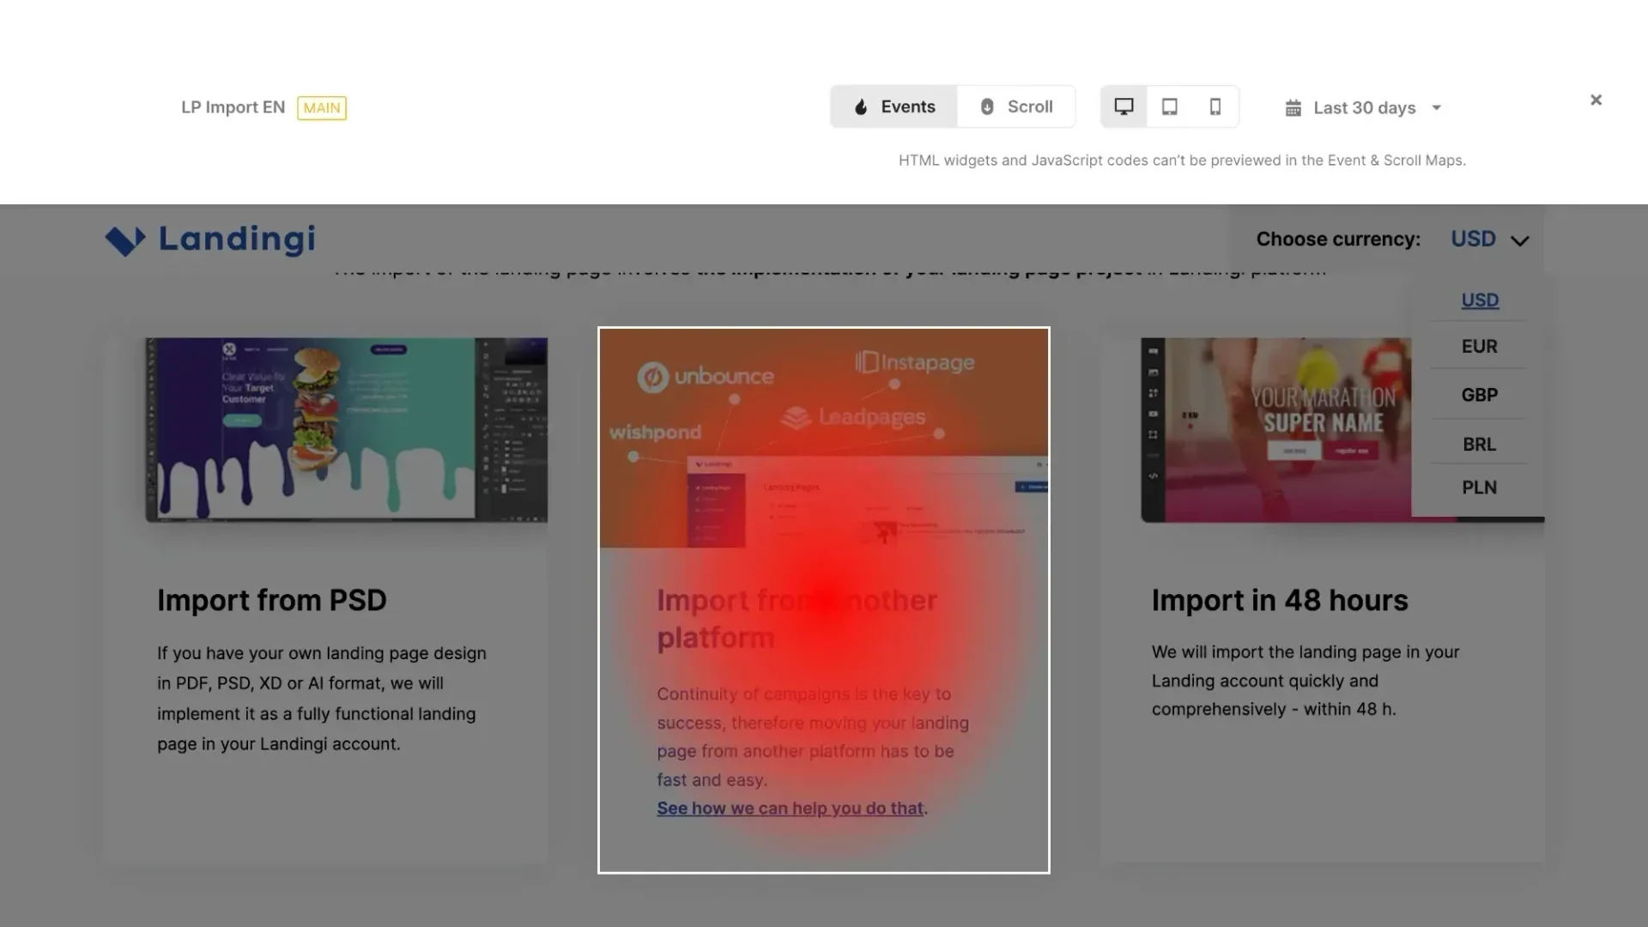1648x927 pixels.
Task: Collapse the Choose currency USD dropdown
Action: [x=1489, y=239]
